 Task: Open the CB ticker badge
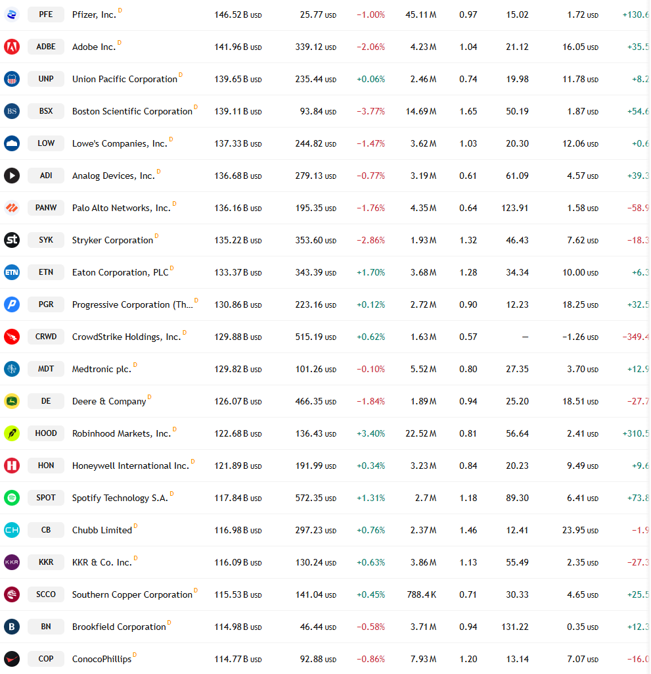(x=46, y=530)
